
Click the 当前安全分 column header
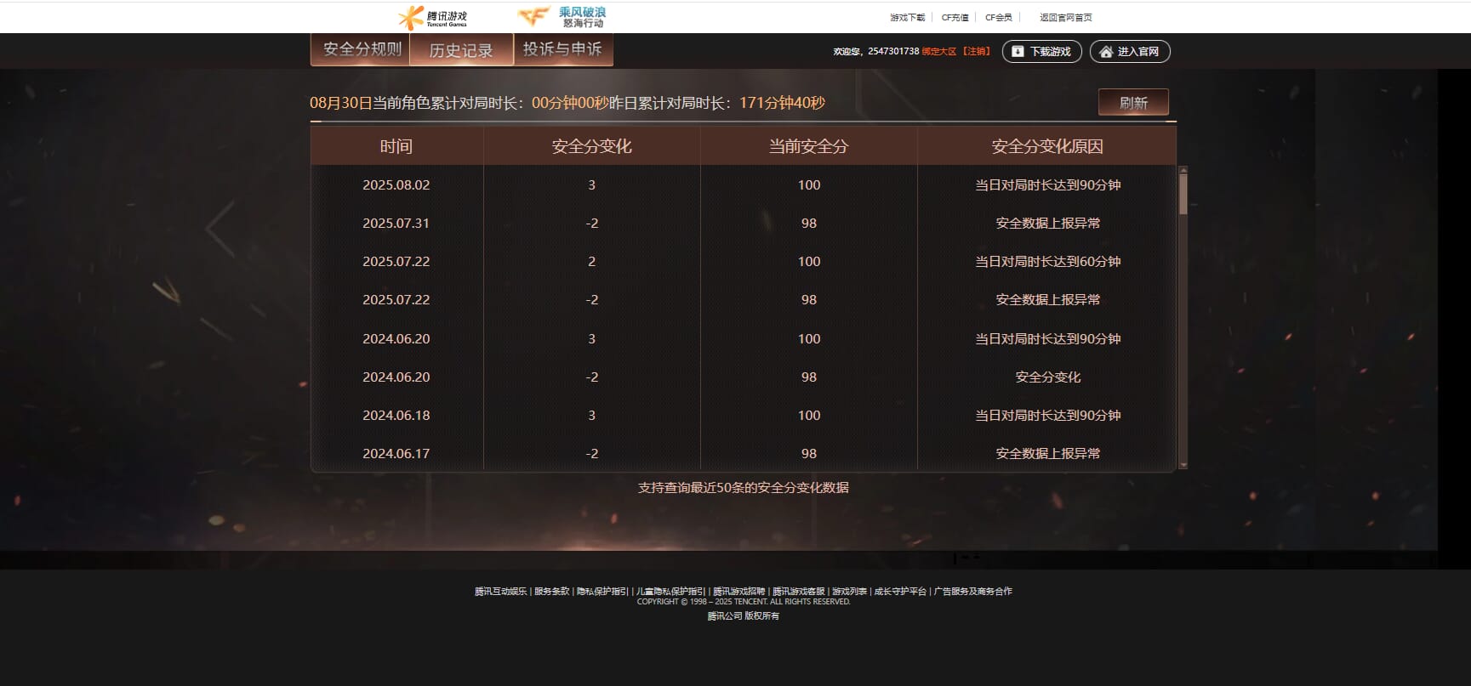click(809, 146)
